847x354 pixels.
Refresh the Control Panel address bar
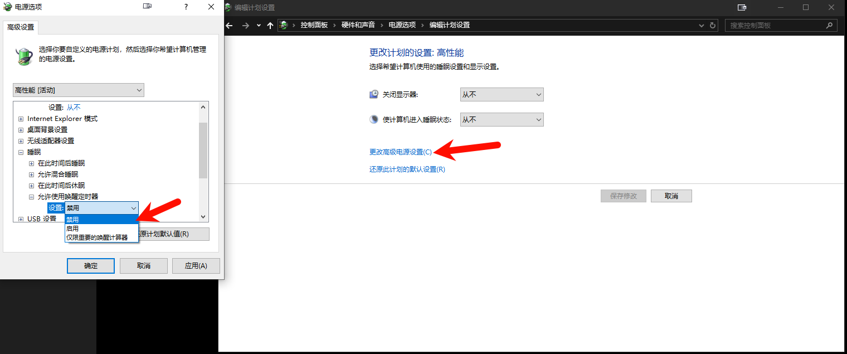713,25
